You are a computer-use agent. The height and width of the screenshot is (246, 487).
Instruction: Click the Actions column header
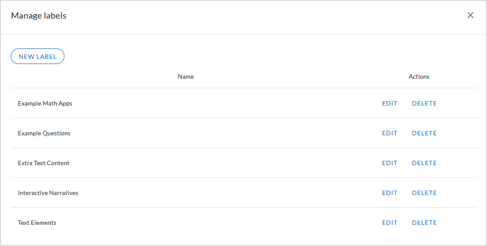click(419, 77)
